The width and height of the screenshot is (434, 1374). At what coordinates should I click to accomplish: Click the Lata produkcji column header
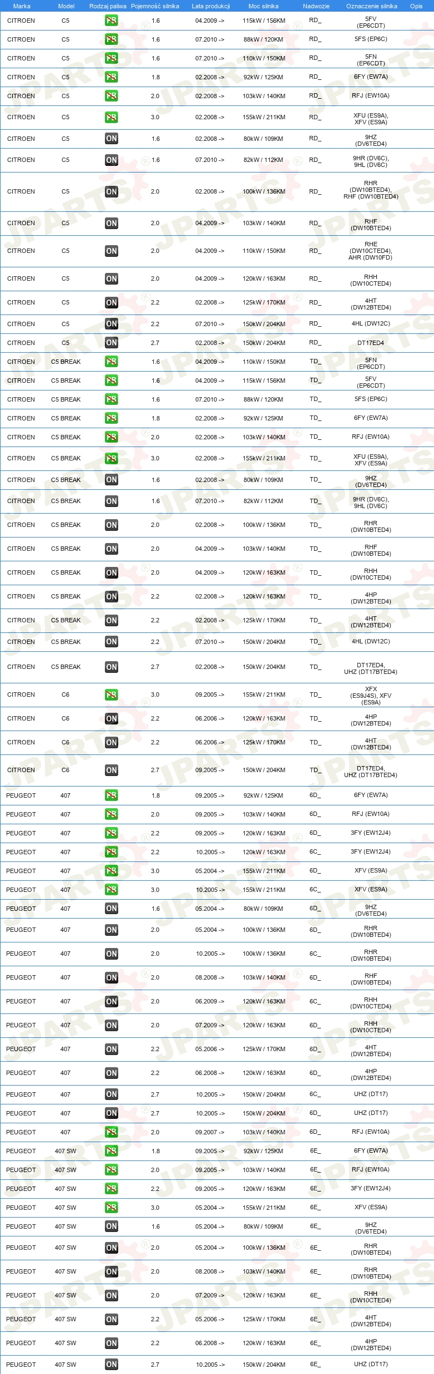click(211, 6)
